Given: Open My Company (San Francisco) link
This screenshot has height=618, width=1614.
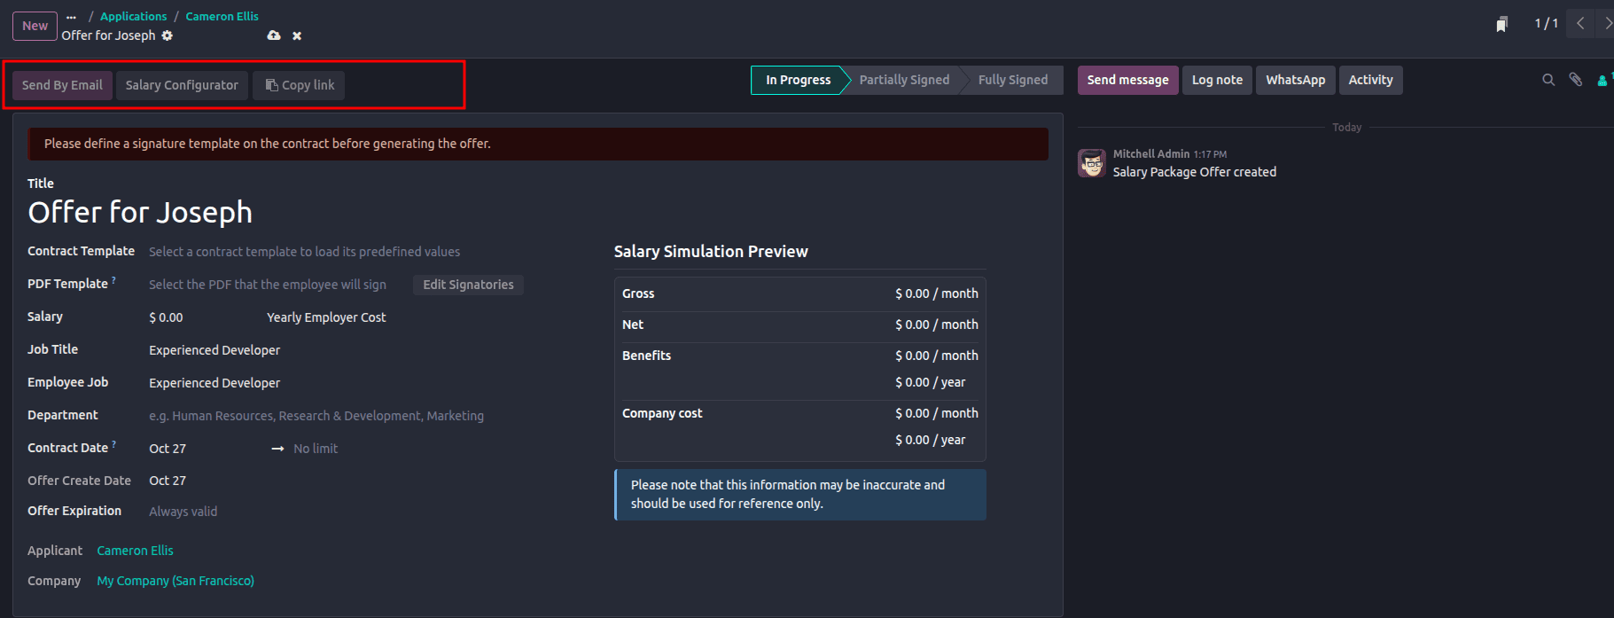Looking at the screenshot, I should click(x=175, y=581).
